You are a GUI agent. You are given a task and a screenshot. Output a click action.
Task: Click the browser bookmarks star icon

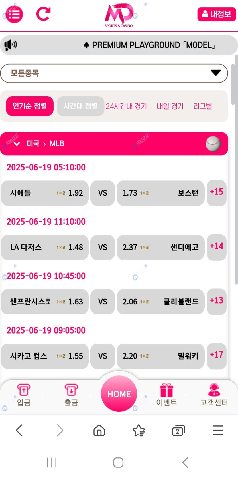[x=139, y=430]
